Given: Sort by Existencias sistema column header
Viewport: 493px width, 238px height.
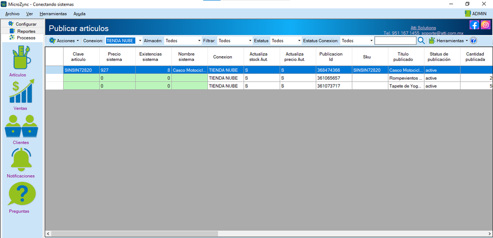Looking at the screenshot, I should 154,57.
